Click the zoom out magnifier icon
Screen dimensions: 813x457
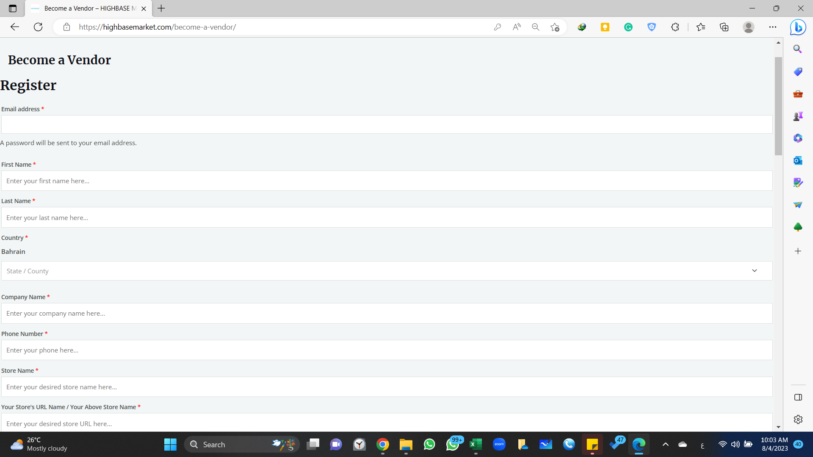pyautogui.click(x=536, y=27)
